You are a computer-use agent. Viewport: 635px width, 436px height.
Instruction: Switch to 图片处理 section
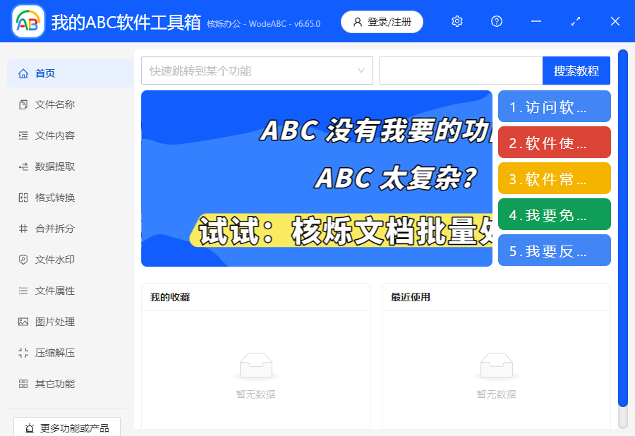[70, 322]
